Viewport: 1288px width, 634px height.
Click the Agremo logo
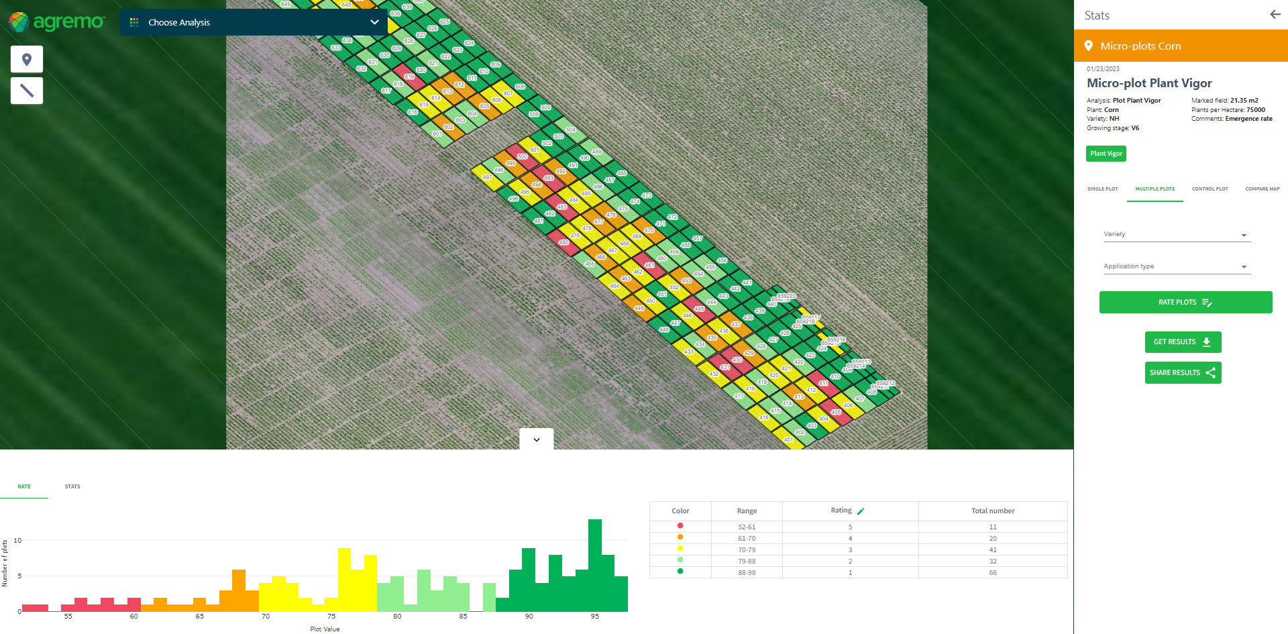[57, 22]
